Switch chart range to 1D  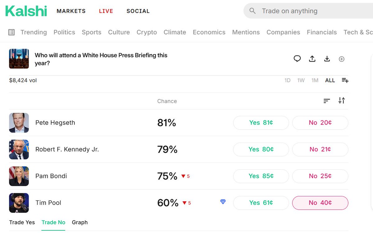[x=288, y=80]
